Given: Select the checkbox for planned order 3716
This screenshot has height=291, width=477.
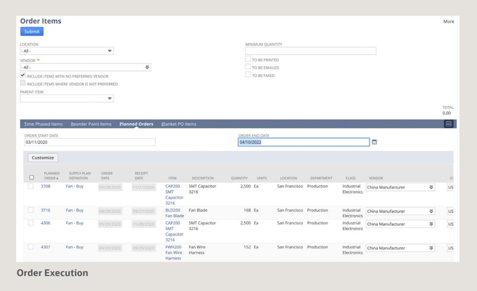Looking at the screenshot, I should point(31,210).
